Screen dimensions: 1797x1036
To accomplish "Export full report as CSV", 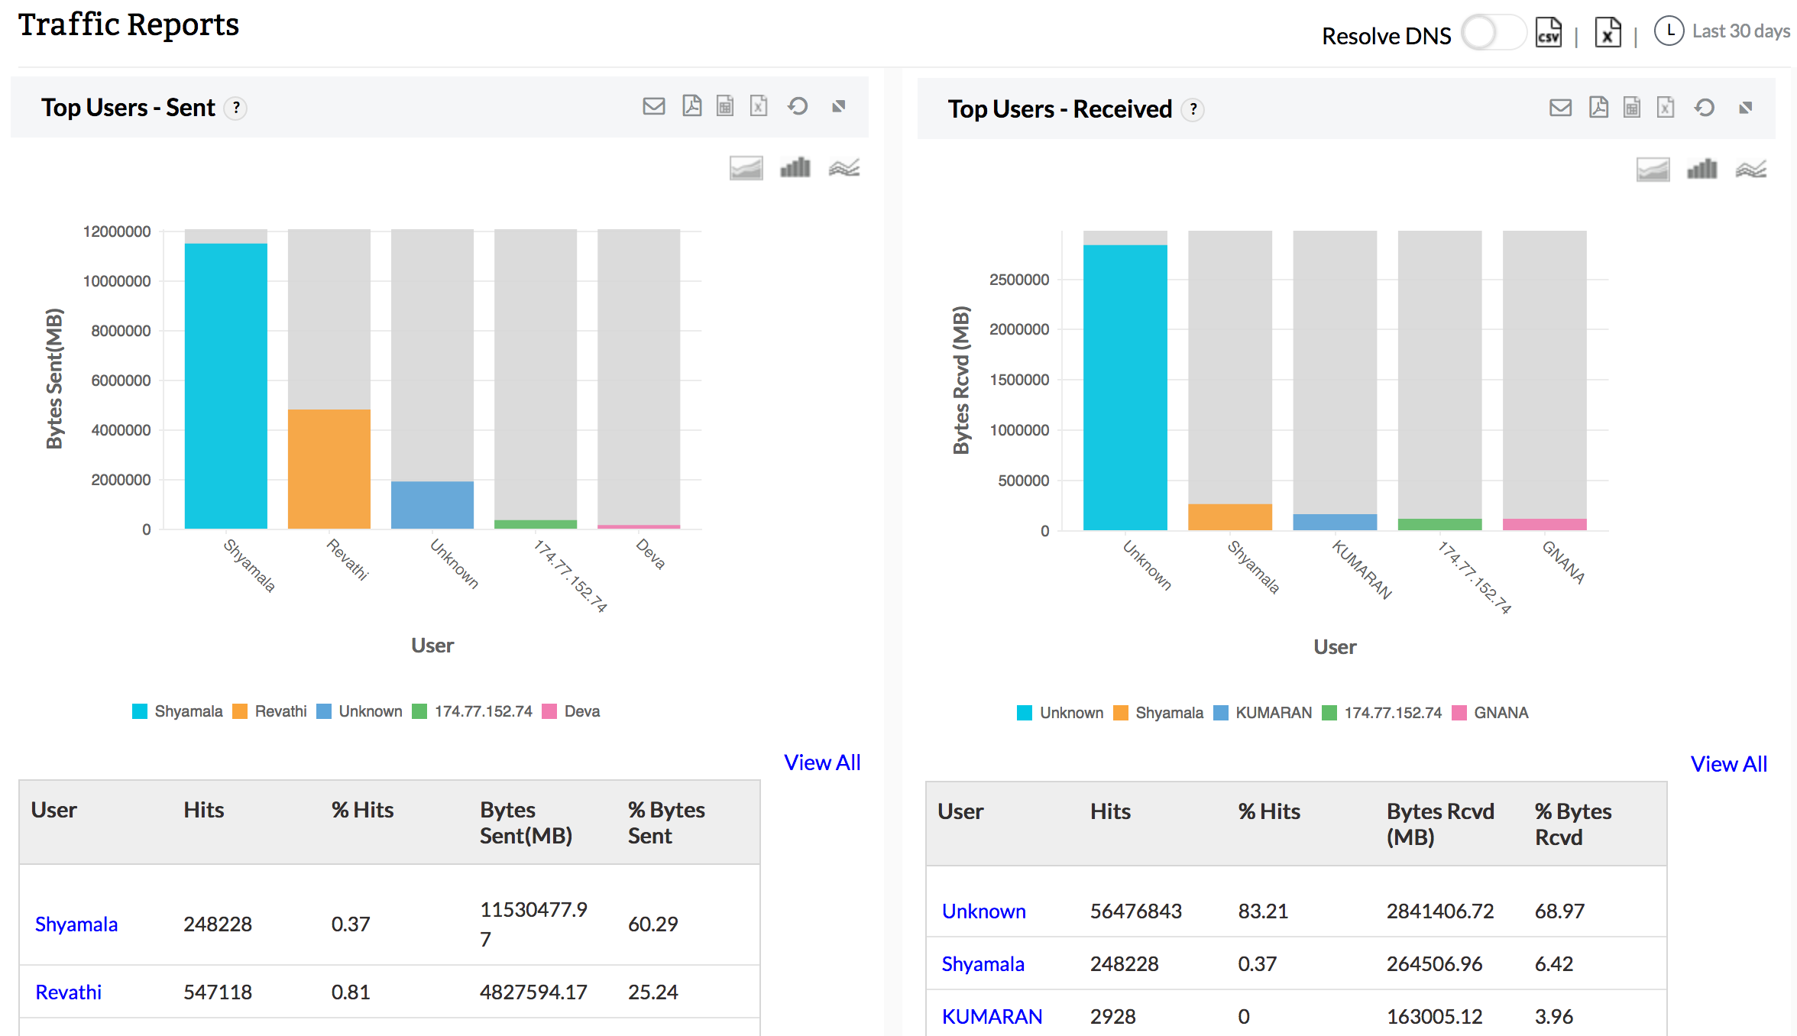I will [x=1549, y=33].
